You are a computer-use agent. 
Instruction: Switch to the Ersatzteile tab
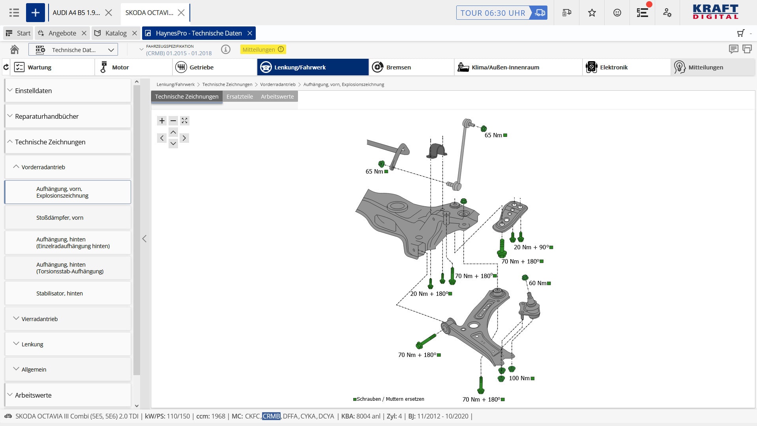pyautogui.click(x=240, y=97)
